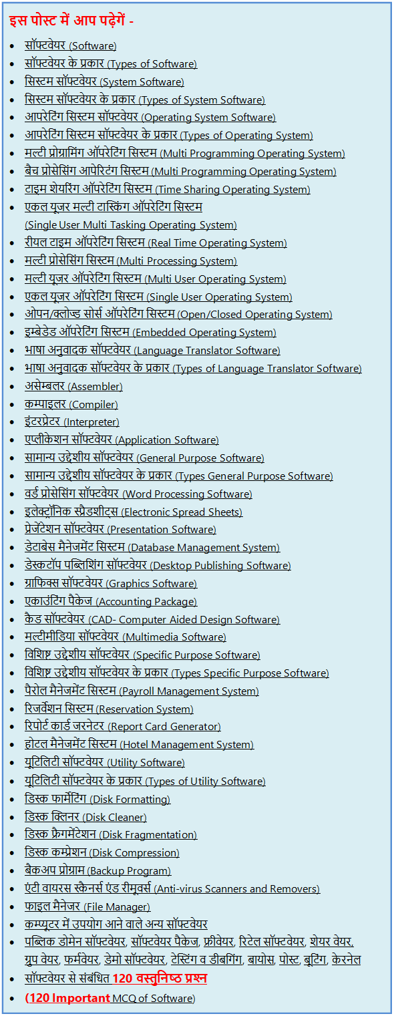
Task: Open the Types of Software link
Action: (111, 64)
